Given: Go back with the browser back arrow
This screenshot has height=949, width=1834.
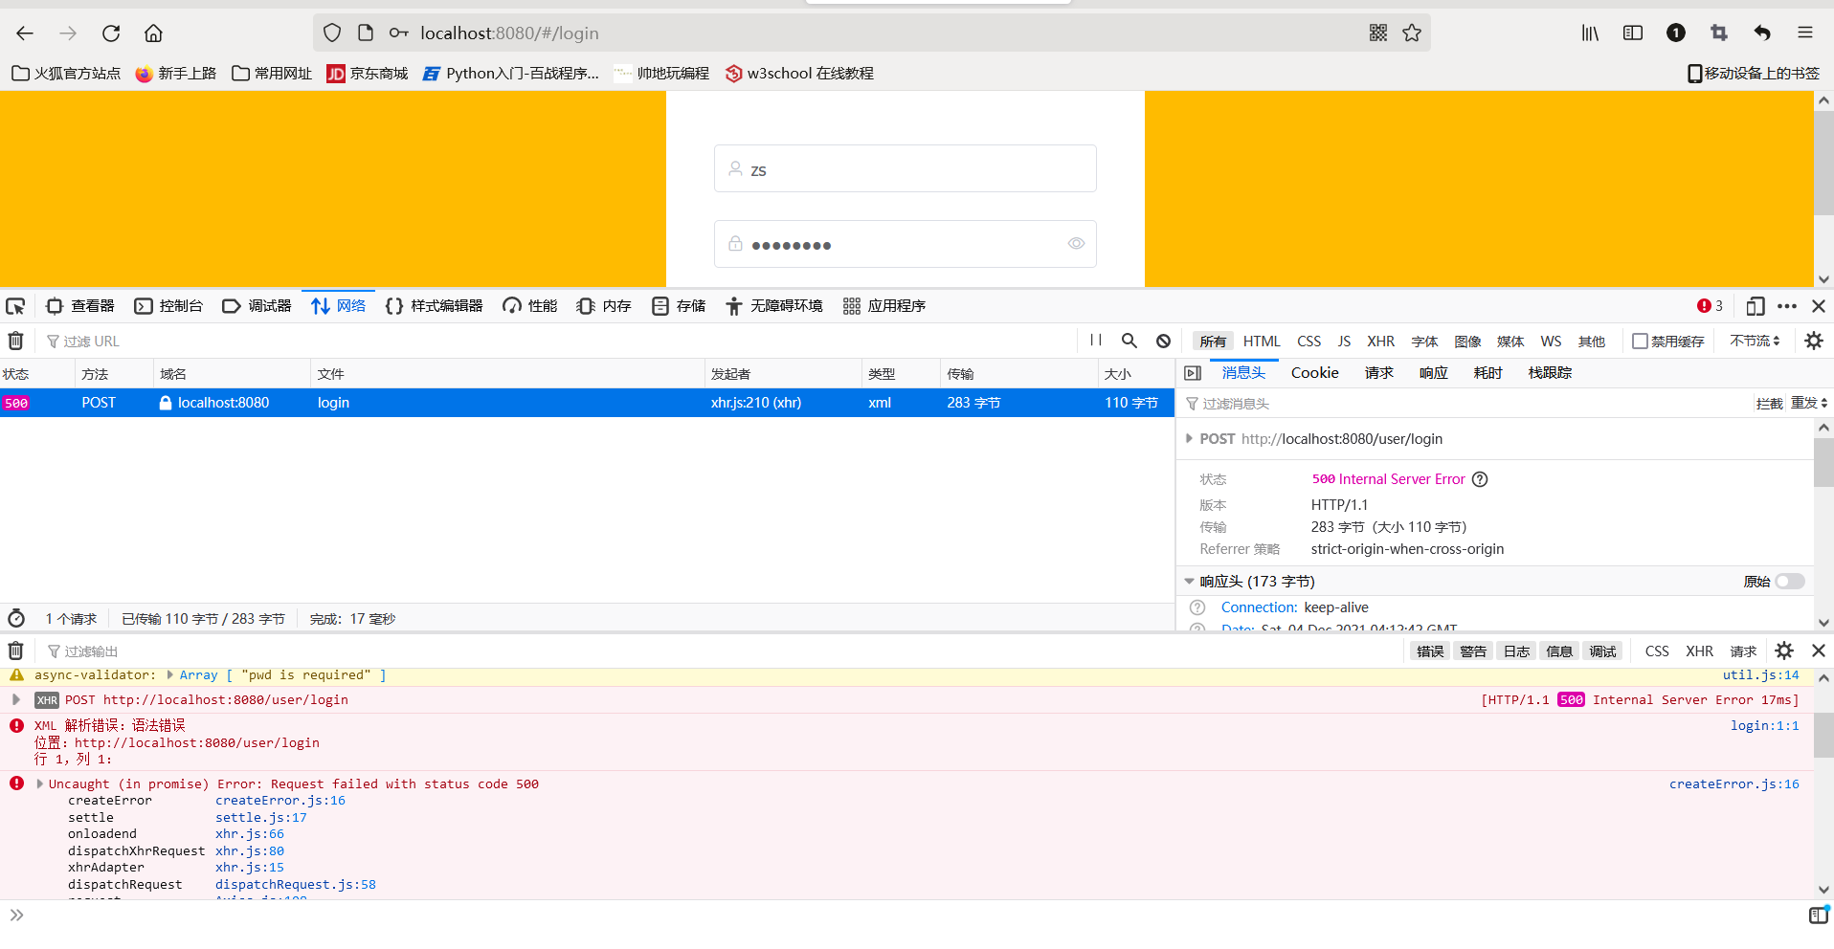Looking at the screenshot, I should click(25, 33).
